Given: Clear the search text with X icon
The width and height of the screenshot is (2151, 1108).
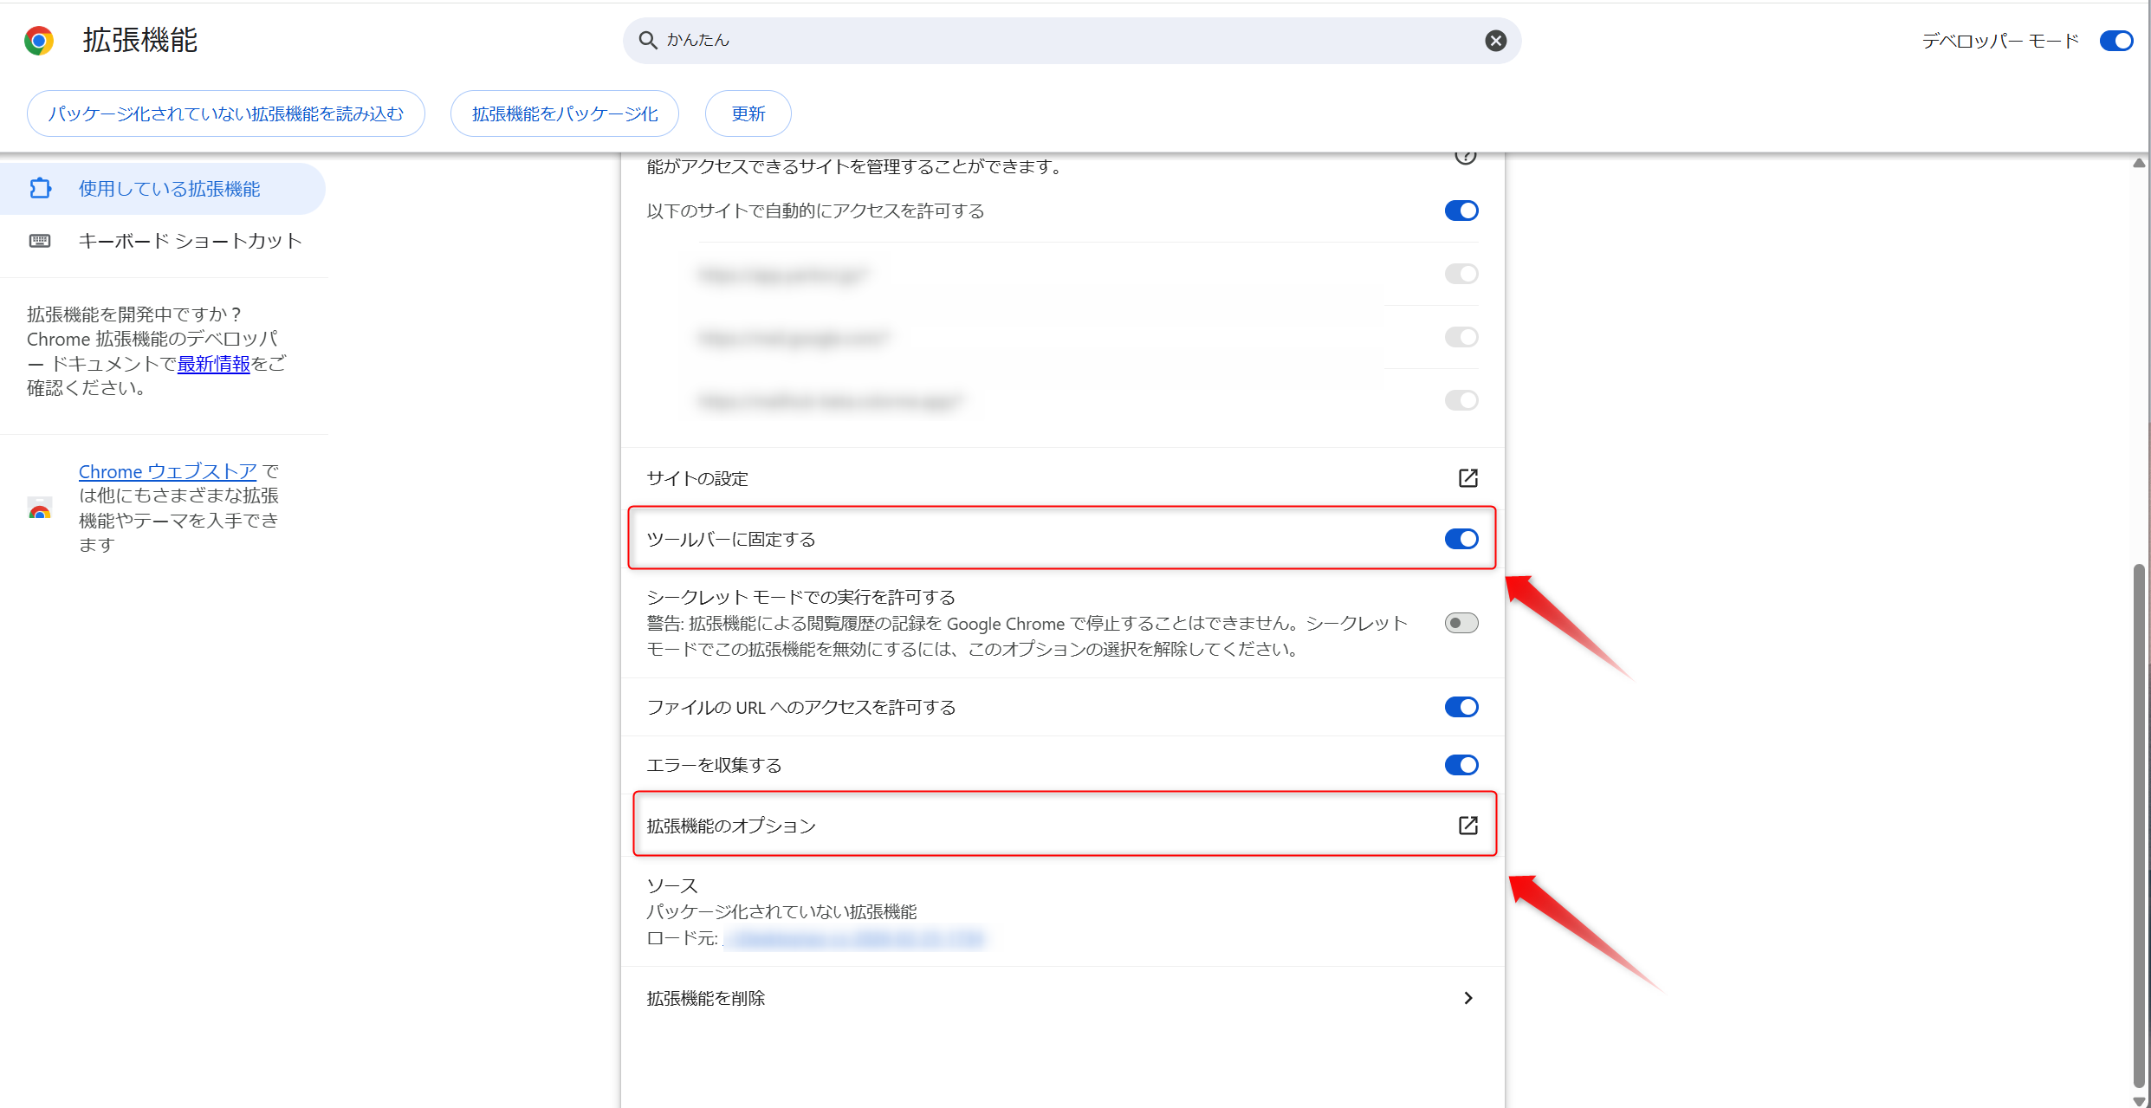Looking at the screenshot, I should click(1495, 41).
